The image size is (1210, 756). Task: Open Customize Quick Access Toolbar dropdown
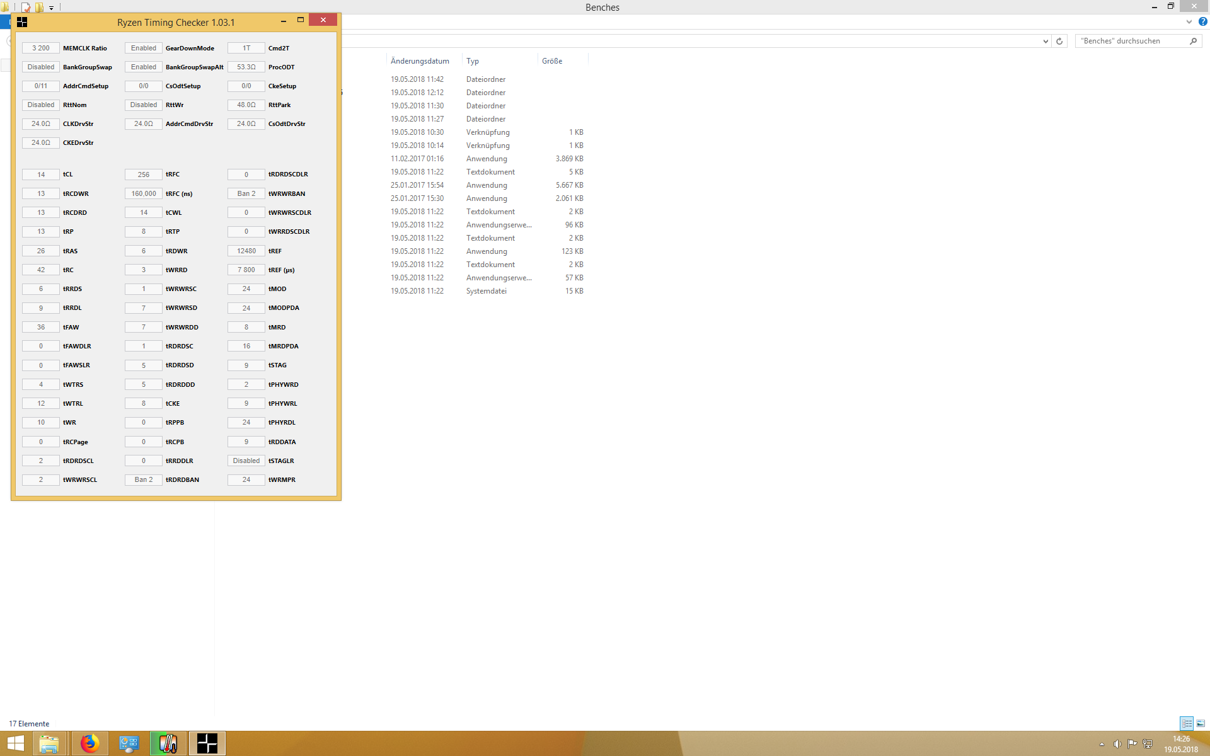tap(52, 8)
